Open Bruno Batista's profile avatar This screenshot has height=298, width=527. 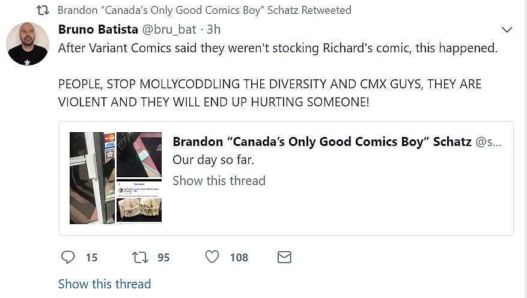pos(28,44)
